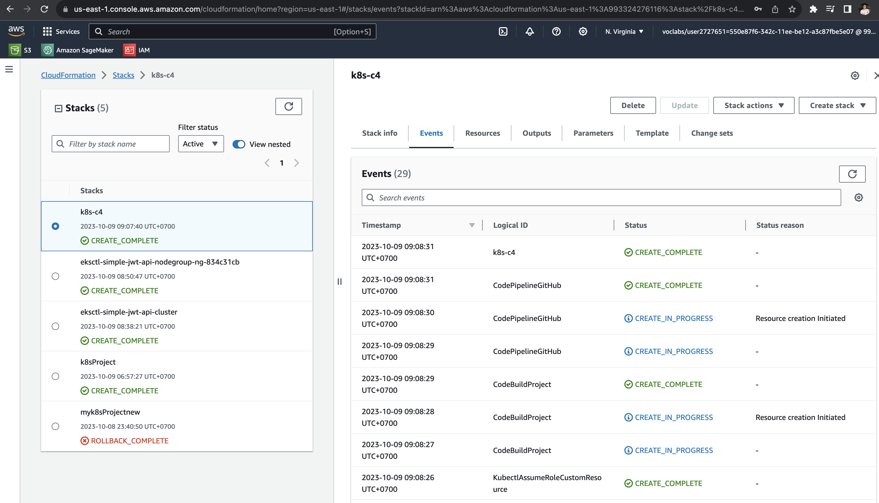Switch to the Resources tab
Image resolution: width=879 pixels, height=503 pixels.
pos(483,133)
